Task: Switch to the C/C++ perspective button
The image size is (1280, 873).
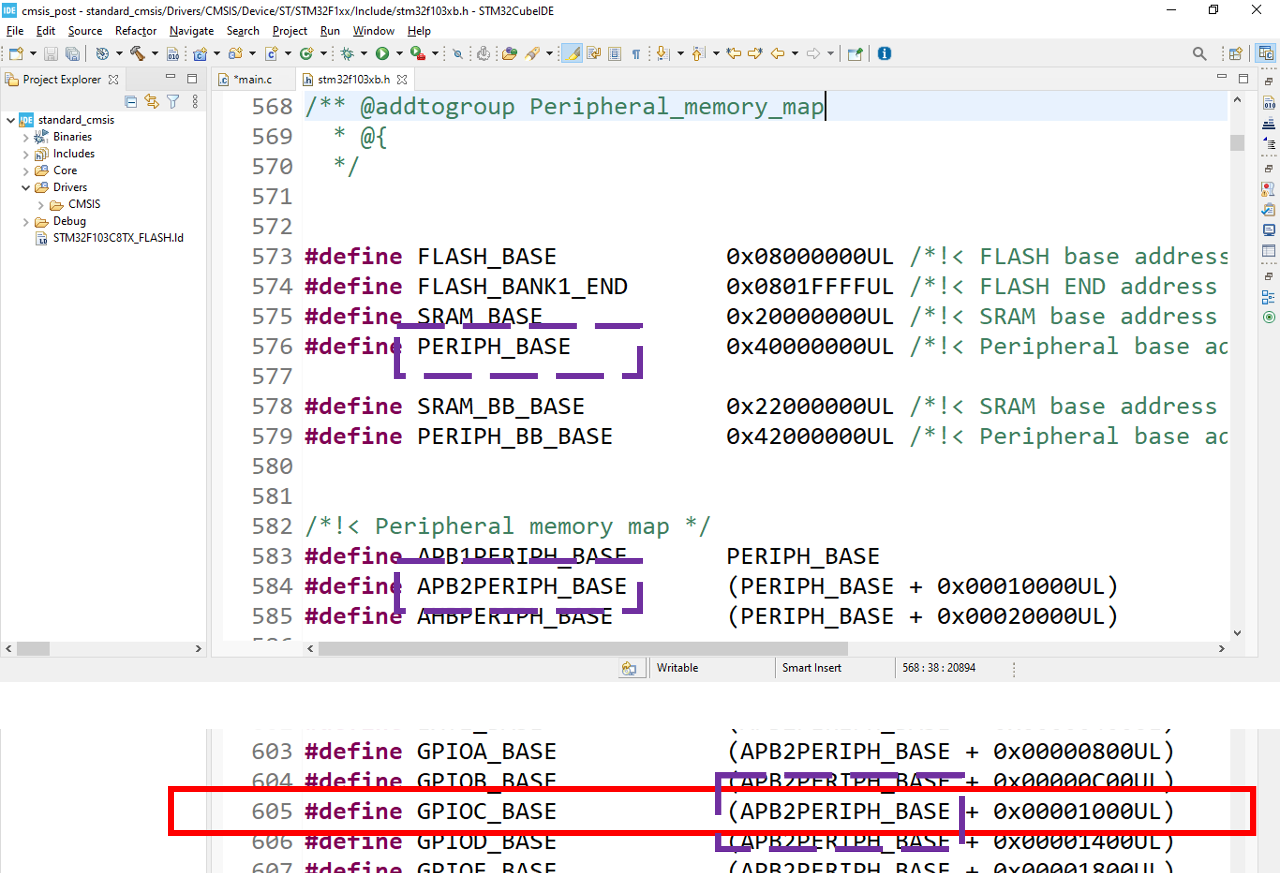Action: [1266, 54]
